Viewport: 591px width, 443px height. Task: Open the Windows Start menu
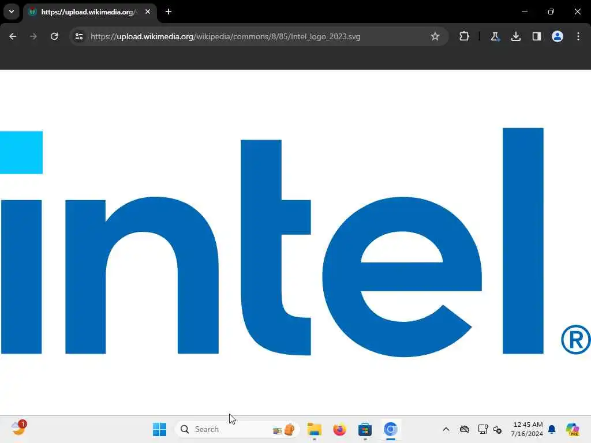coord(159,429)
